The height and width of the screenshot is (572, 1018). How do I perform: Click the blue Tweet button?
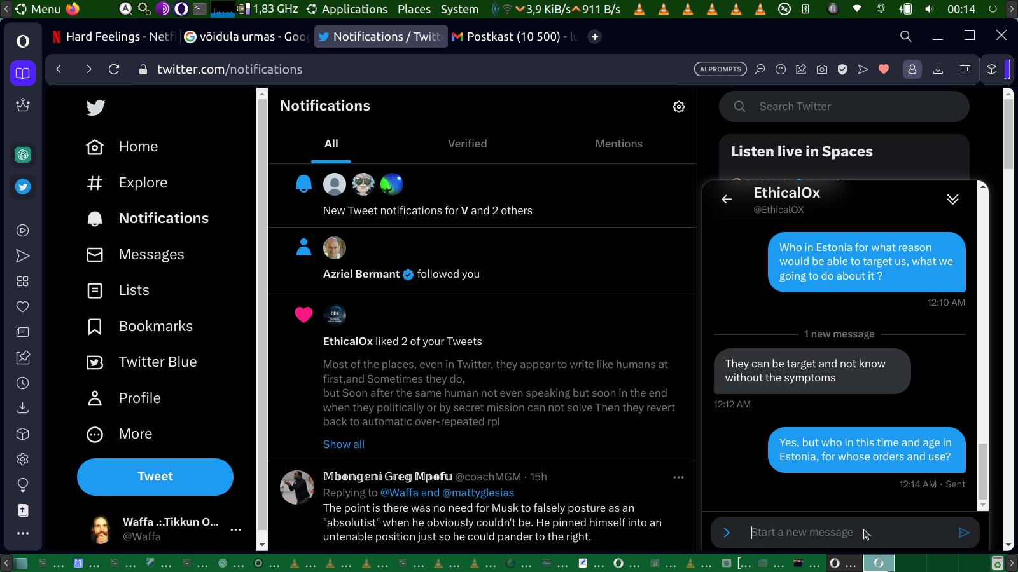click(x=155, y=477)
